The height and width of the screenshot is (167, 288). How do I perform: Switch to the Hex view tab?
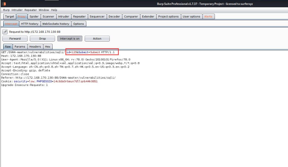48,47
